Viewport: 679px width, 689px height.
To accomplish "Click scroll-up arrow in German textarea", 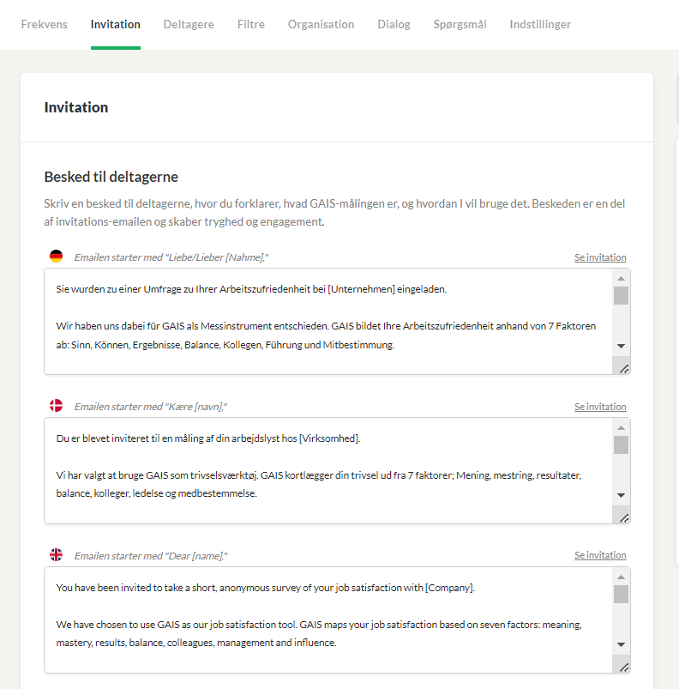I will click(x=621, y=279).
